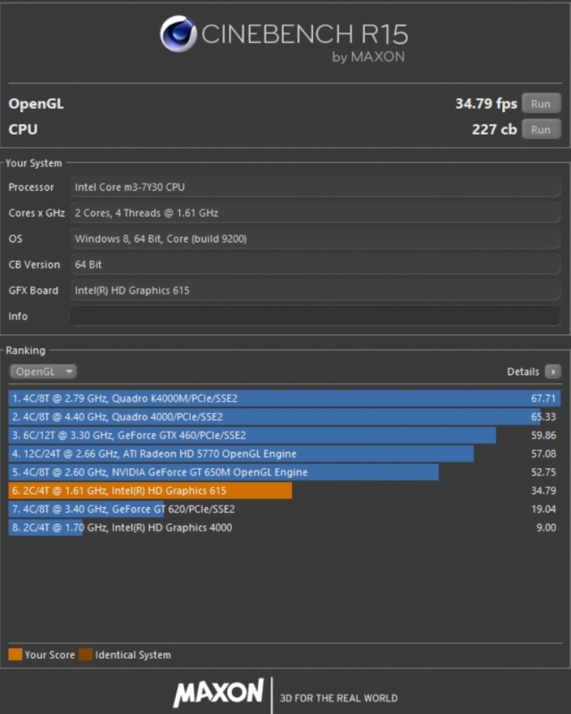Click the Details arrow button
Image resolution: width=571 pixels, height=714 pixels.
553,372
